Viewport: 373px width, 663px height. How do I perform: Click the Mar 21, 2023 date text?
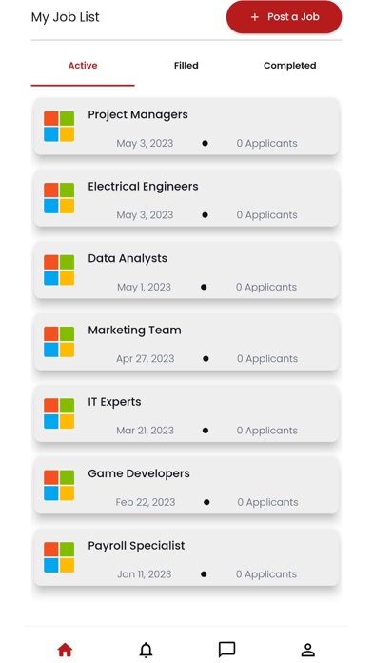click(145, 431)
